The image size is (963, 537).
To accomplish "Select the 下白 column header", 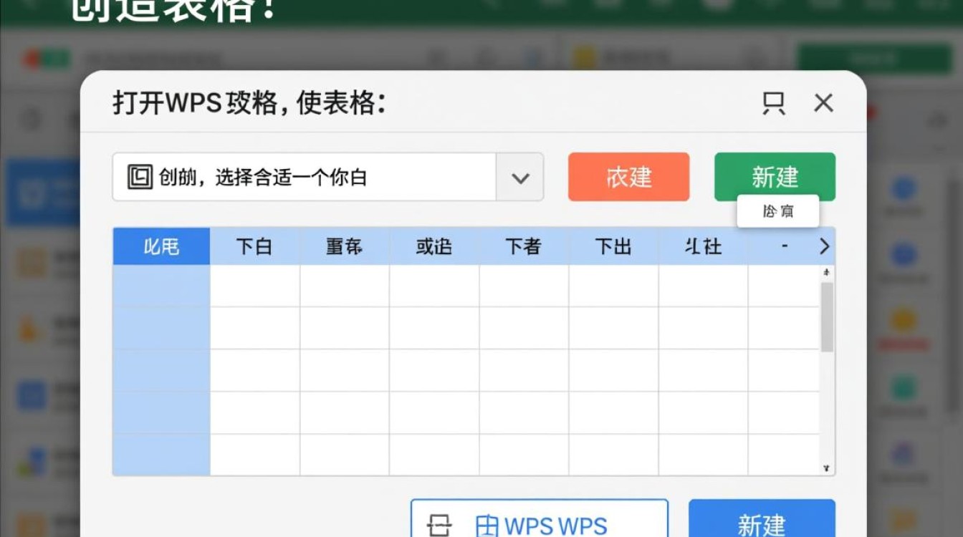I will (x=254, y=246).
